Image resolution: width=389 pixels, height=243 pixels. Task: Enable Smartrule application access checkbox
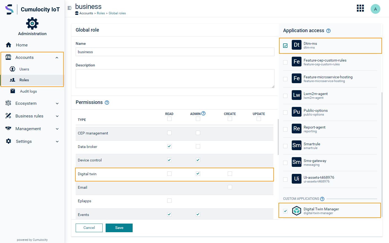[285, 146]
